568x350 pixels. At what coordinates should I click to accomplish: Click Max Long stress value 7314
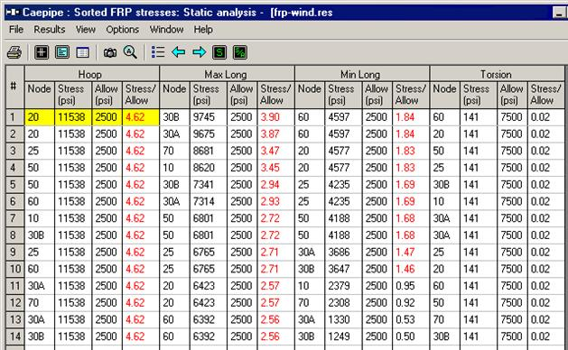click(x=204, y=201)
